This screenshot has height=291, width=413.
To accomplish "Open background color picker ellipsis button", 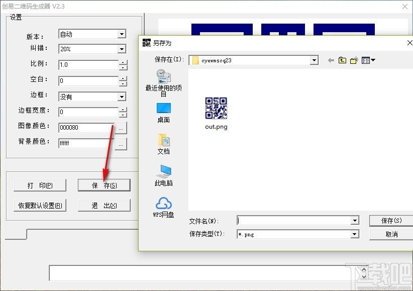I will 121,144.
